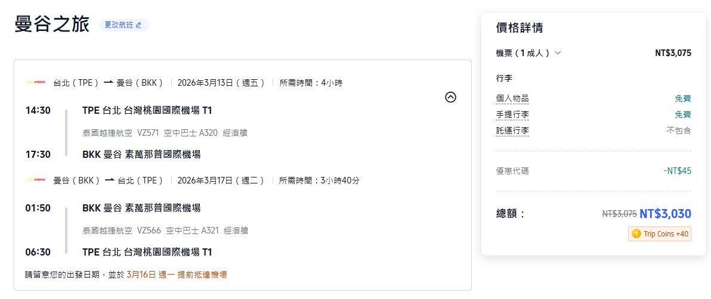Click the pencil icon beside 更改航班
This screenshot has height=299, width=711.
point(139,25)
